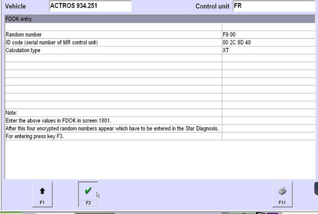The height and width of the screenshot is (214, 318).
Task: Select the Calculation type row label
Action: [23, 50]
